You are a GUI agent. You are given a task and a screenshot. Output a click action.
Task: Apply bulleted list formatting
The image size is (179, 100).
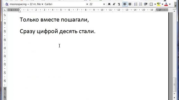tap(141, 4)
